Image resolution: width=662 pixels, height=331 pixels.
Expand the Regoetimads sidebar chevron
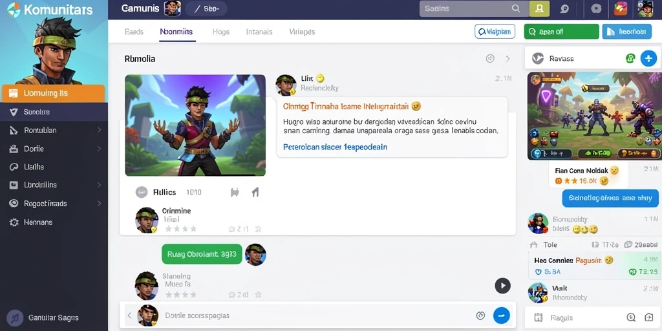tap(99, 204)
